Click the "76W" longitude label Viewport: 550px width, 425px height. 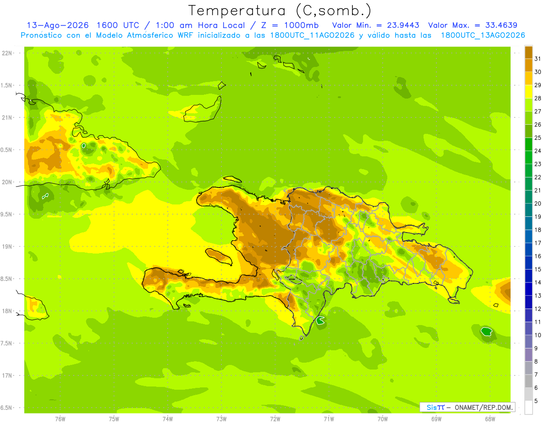coord(60,419)
